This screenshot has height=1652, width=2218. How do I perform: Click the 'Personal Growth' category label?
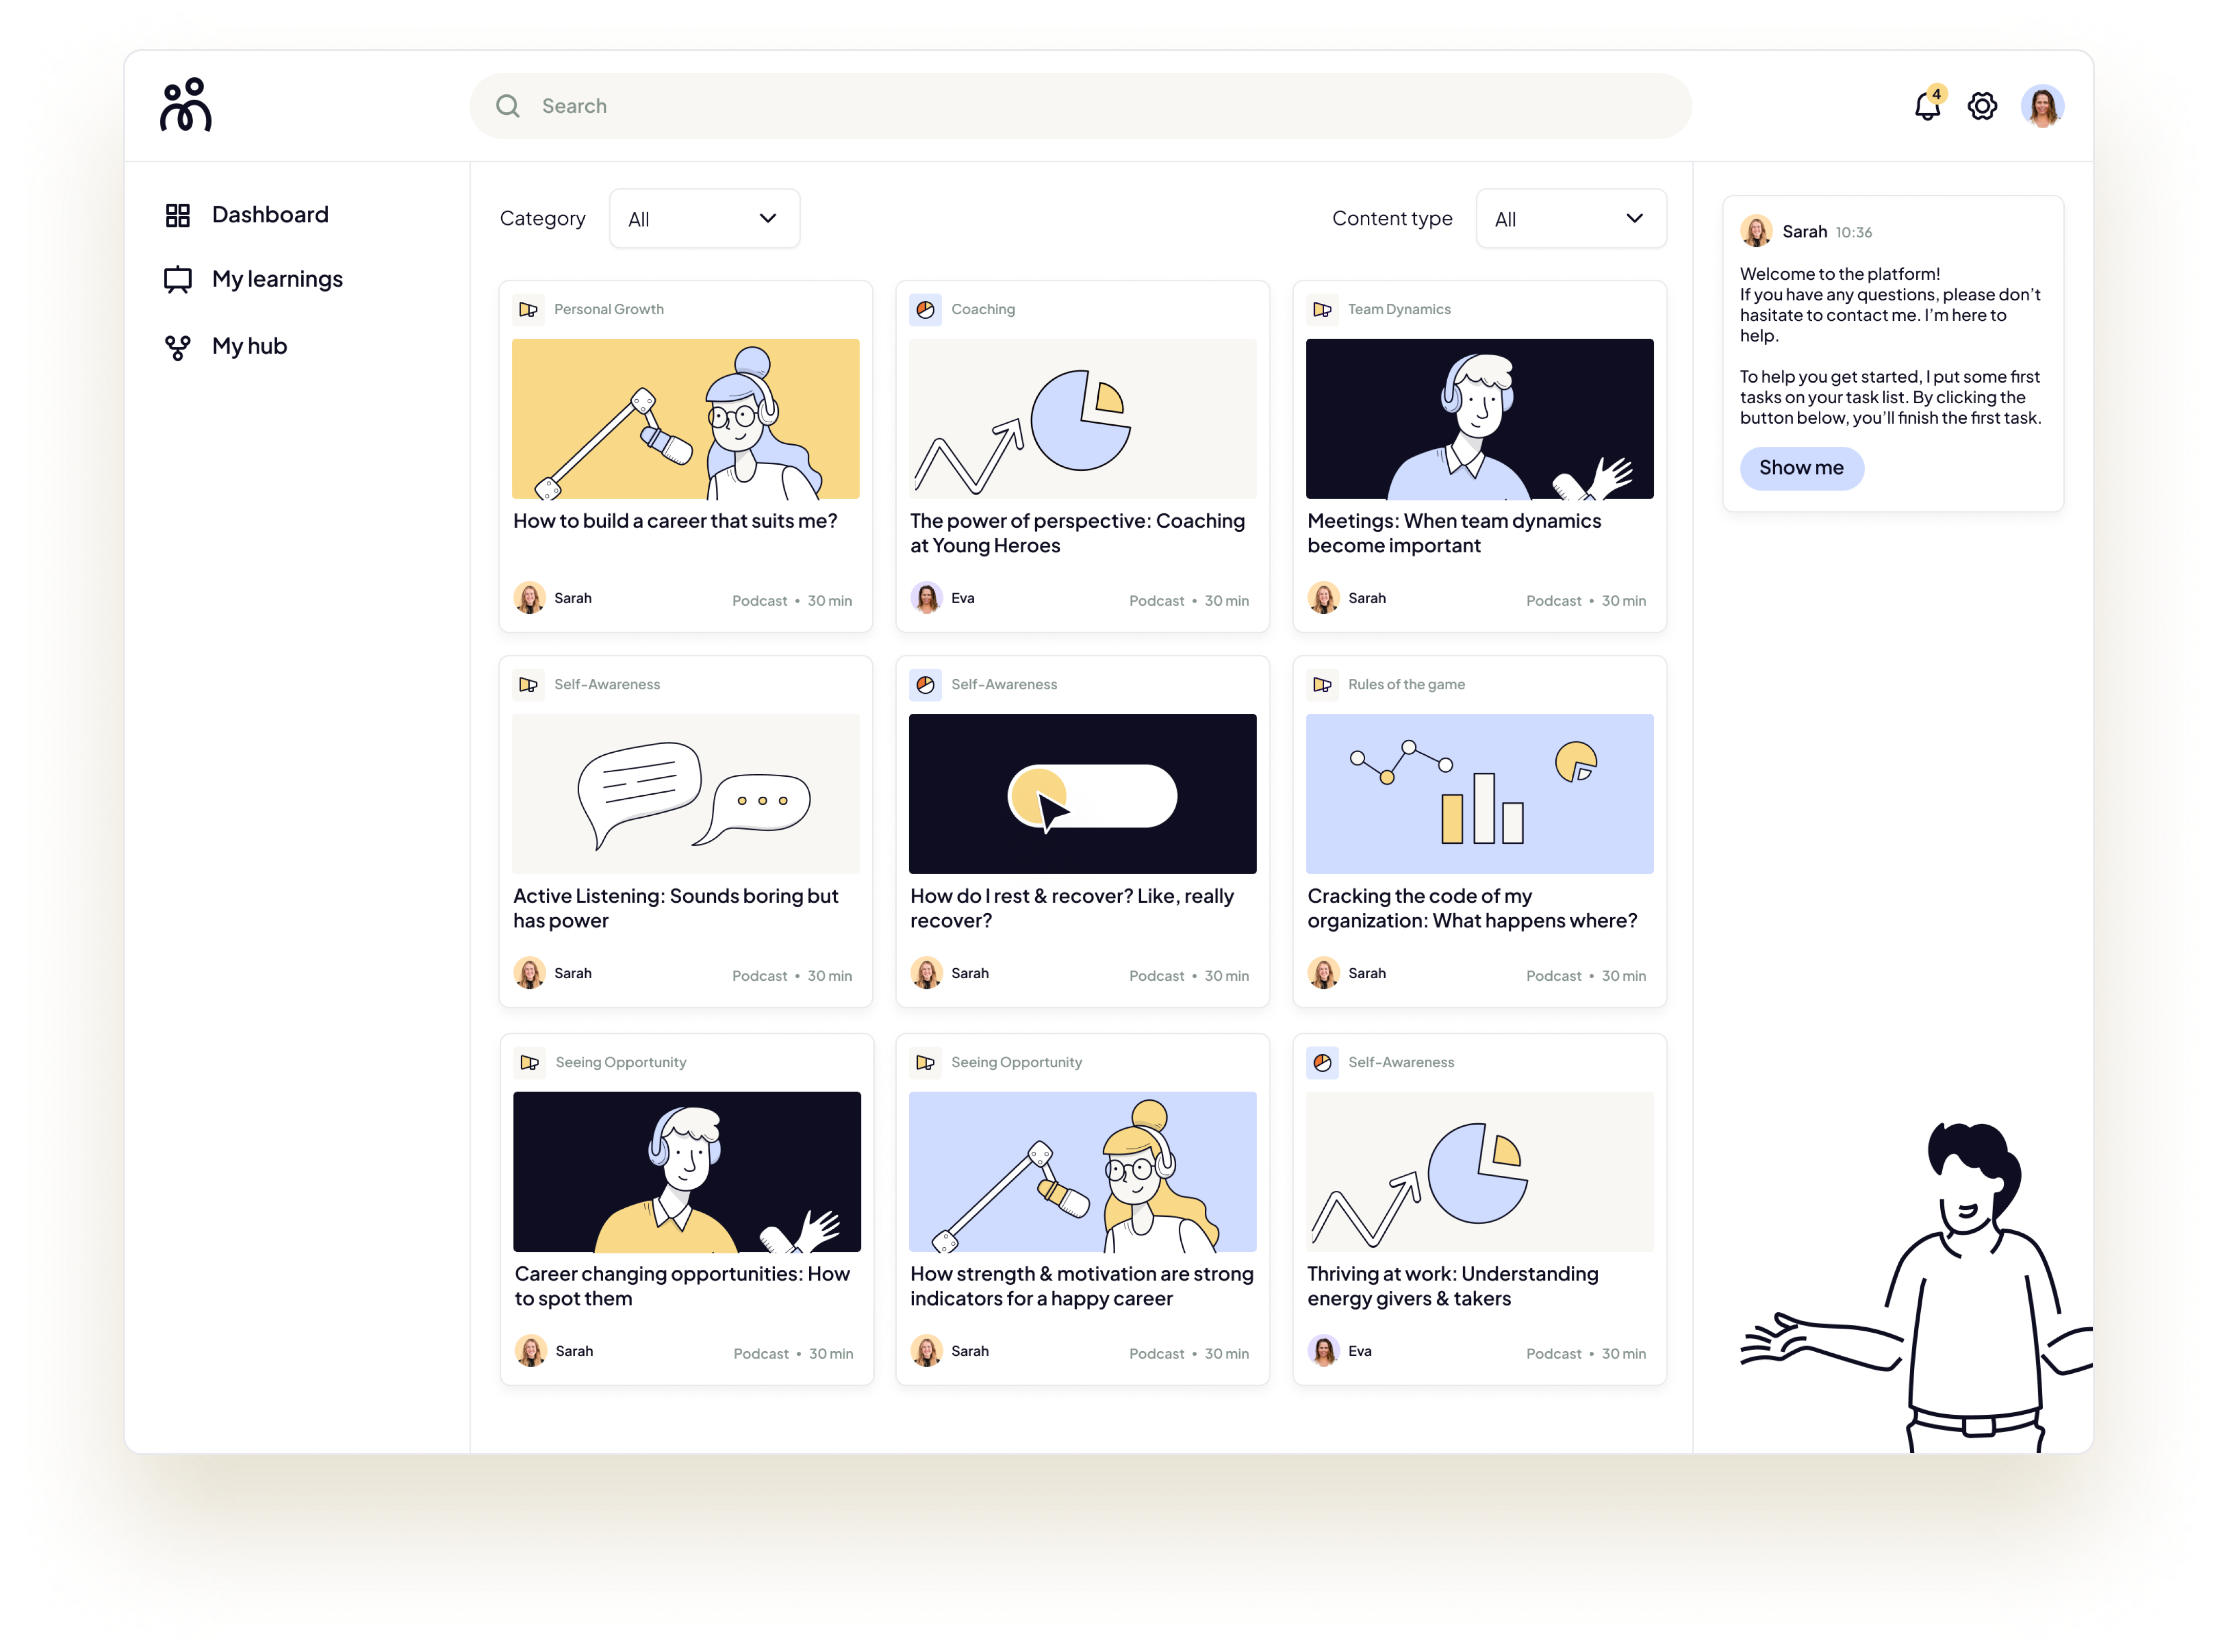609,310
